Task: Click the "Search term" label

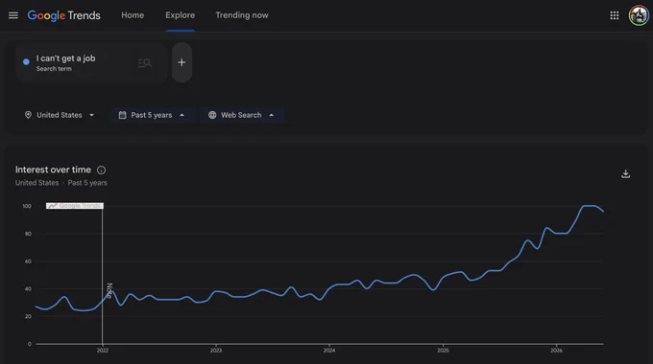Action: tap(54, 69)
